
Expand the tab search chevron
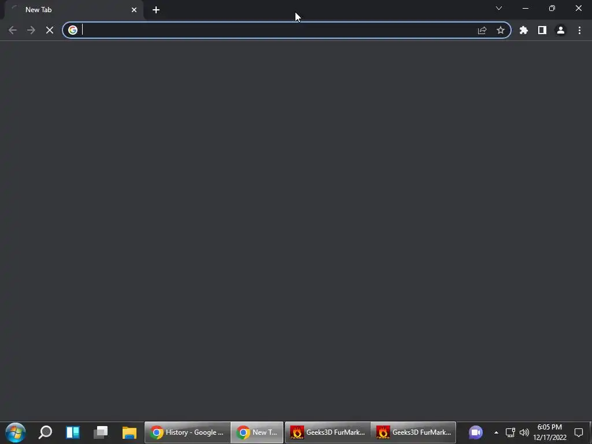[499, 8]
